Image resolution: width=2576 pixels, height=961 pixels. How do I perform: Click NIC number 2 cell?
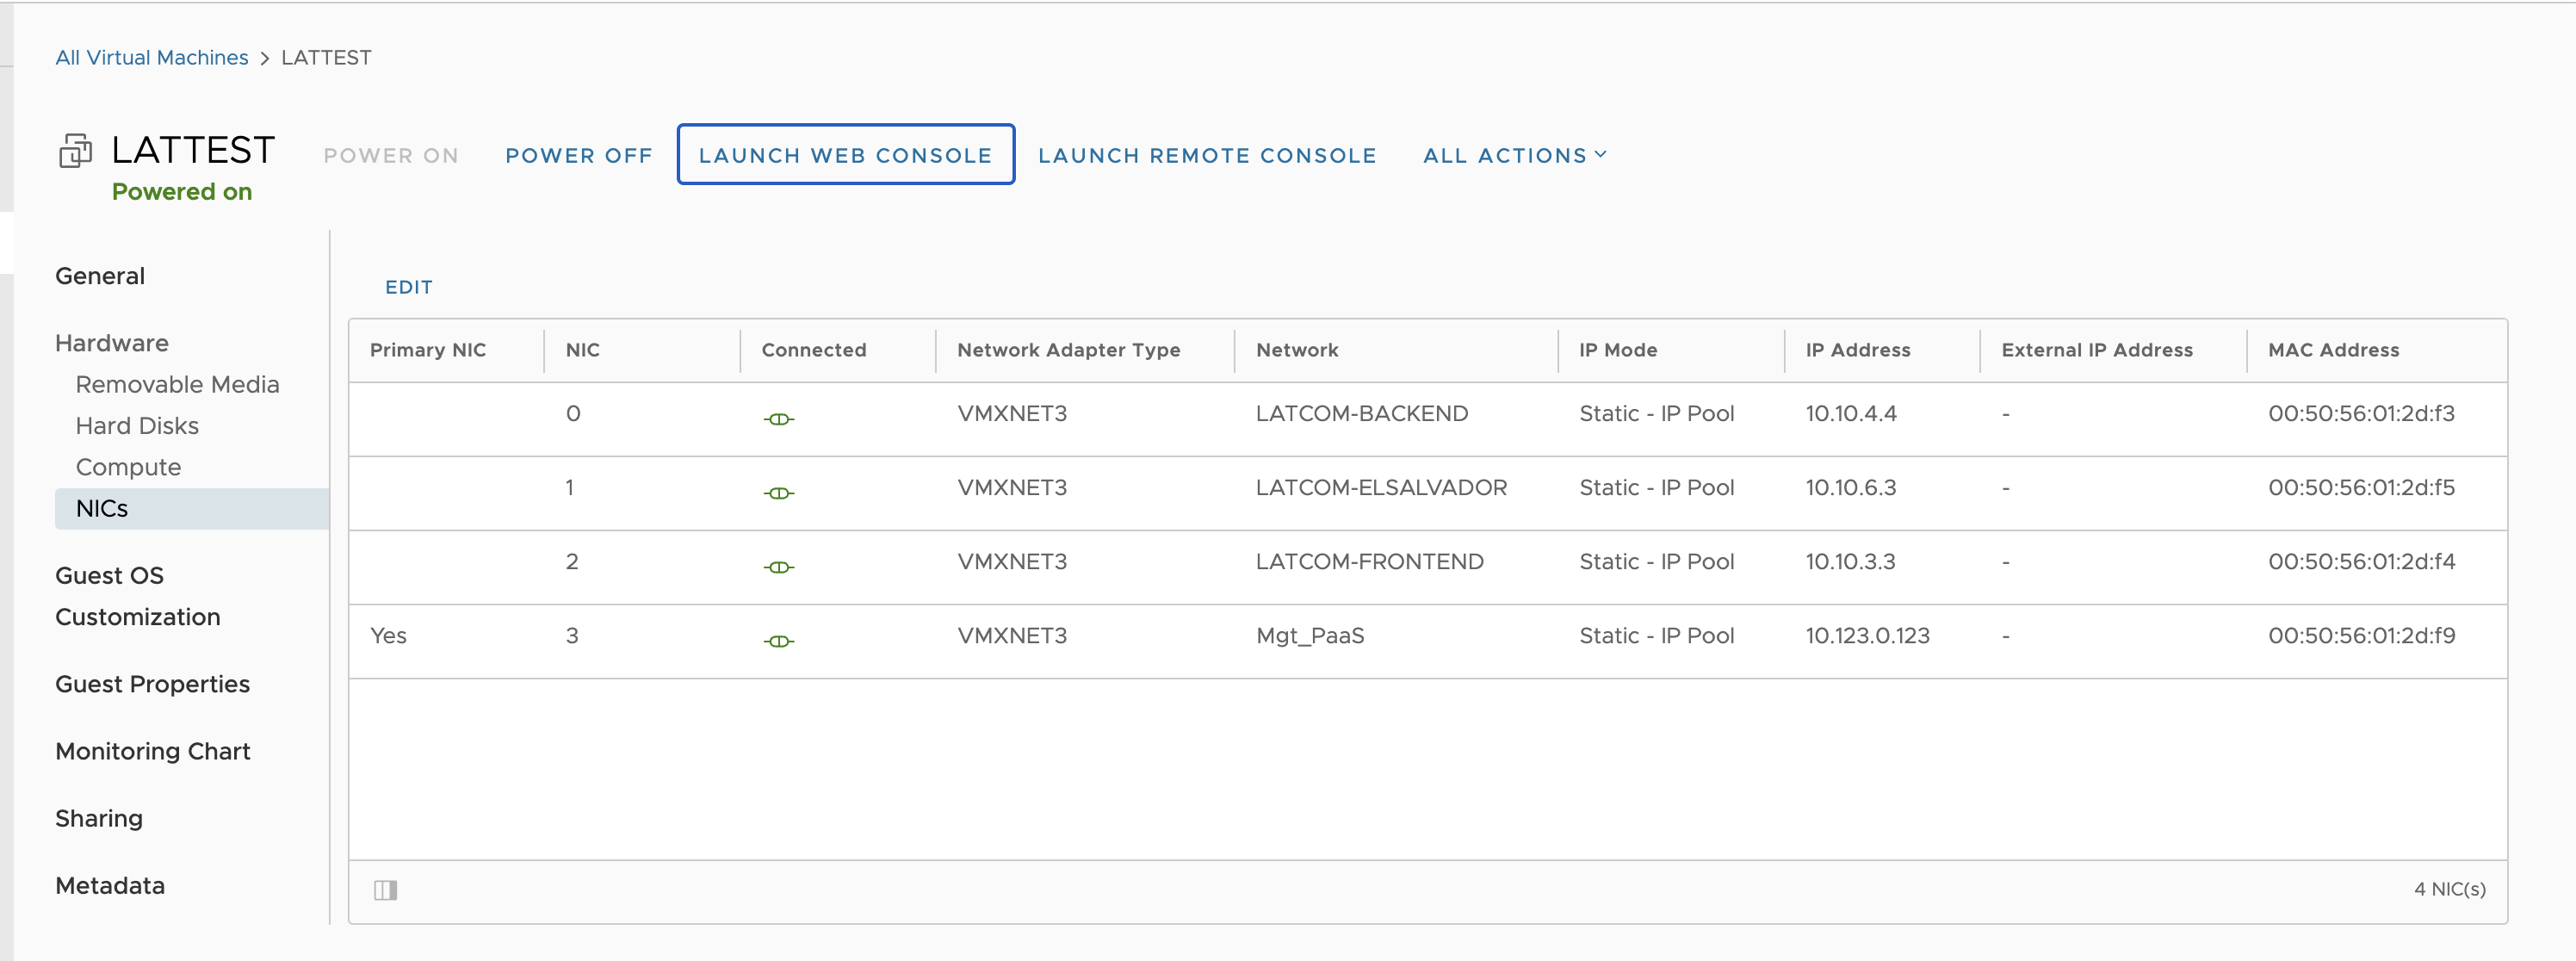(x=572, y=561)
